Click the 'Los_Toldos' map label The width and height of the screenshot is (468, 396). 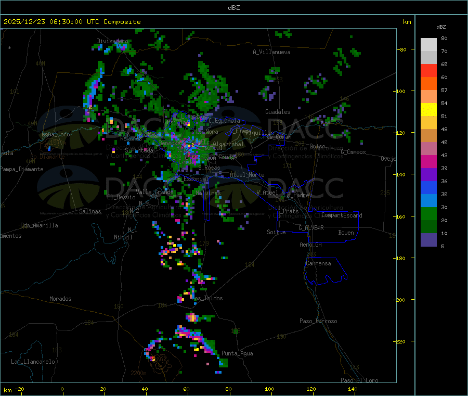pyautogui.click(x=207, y=298)
